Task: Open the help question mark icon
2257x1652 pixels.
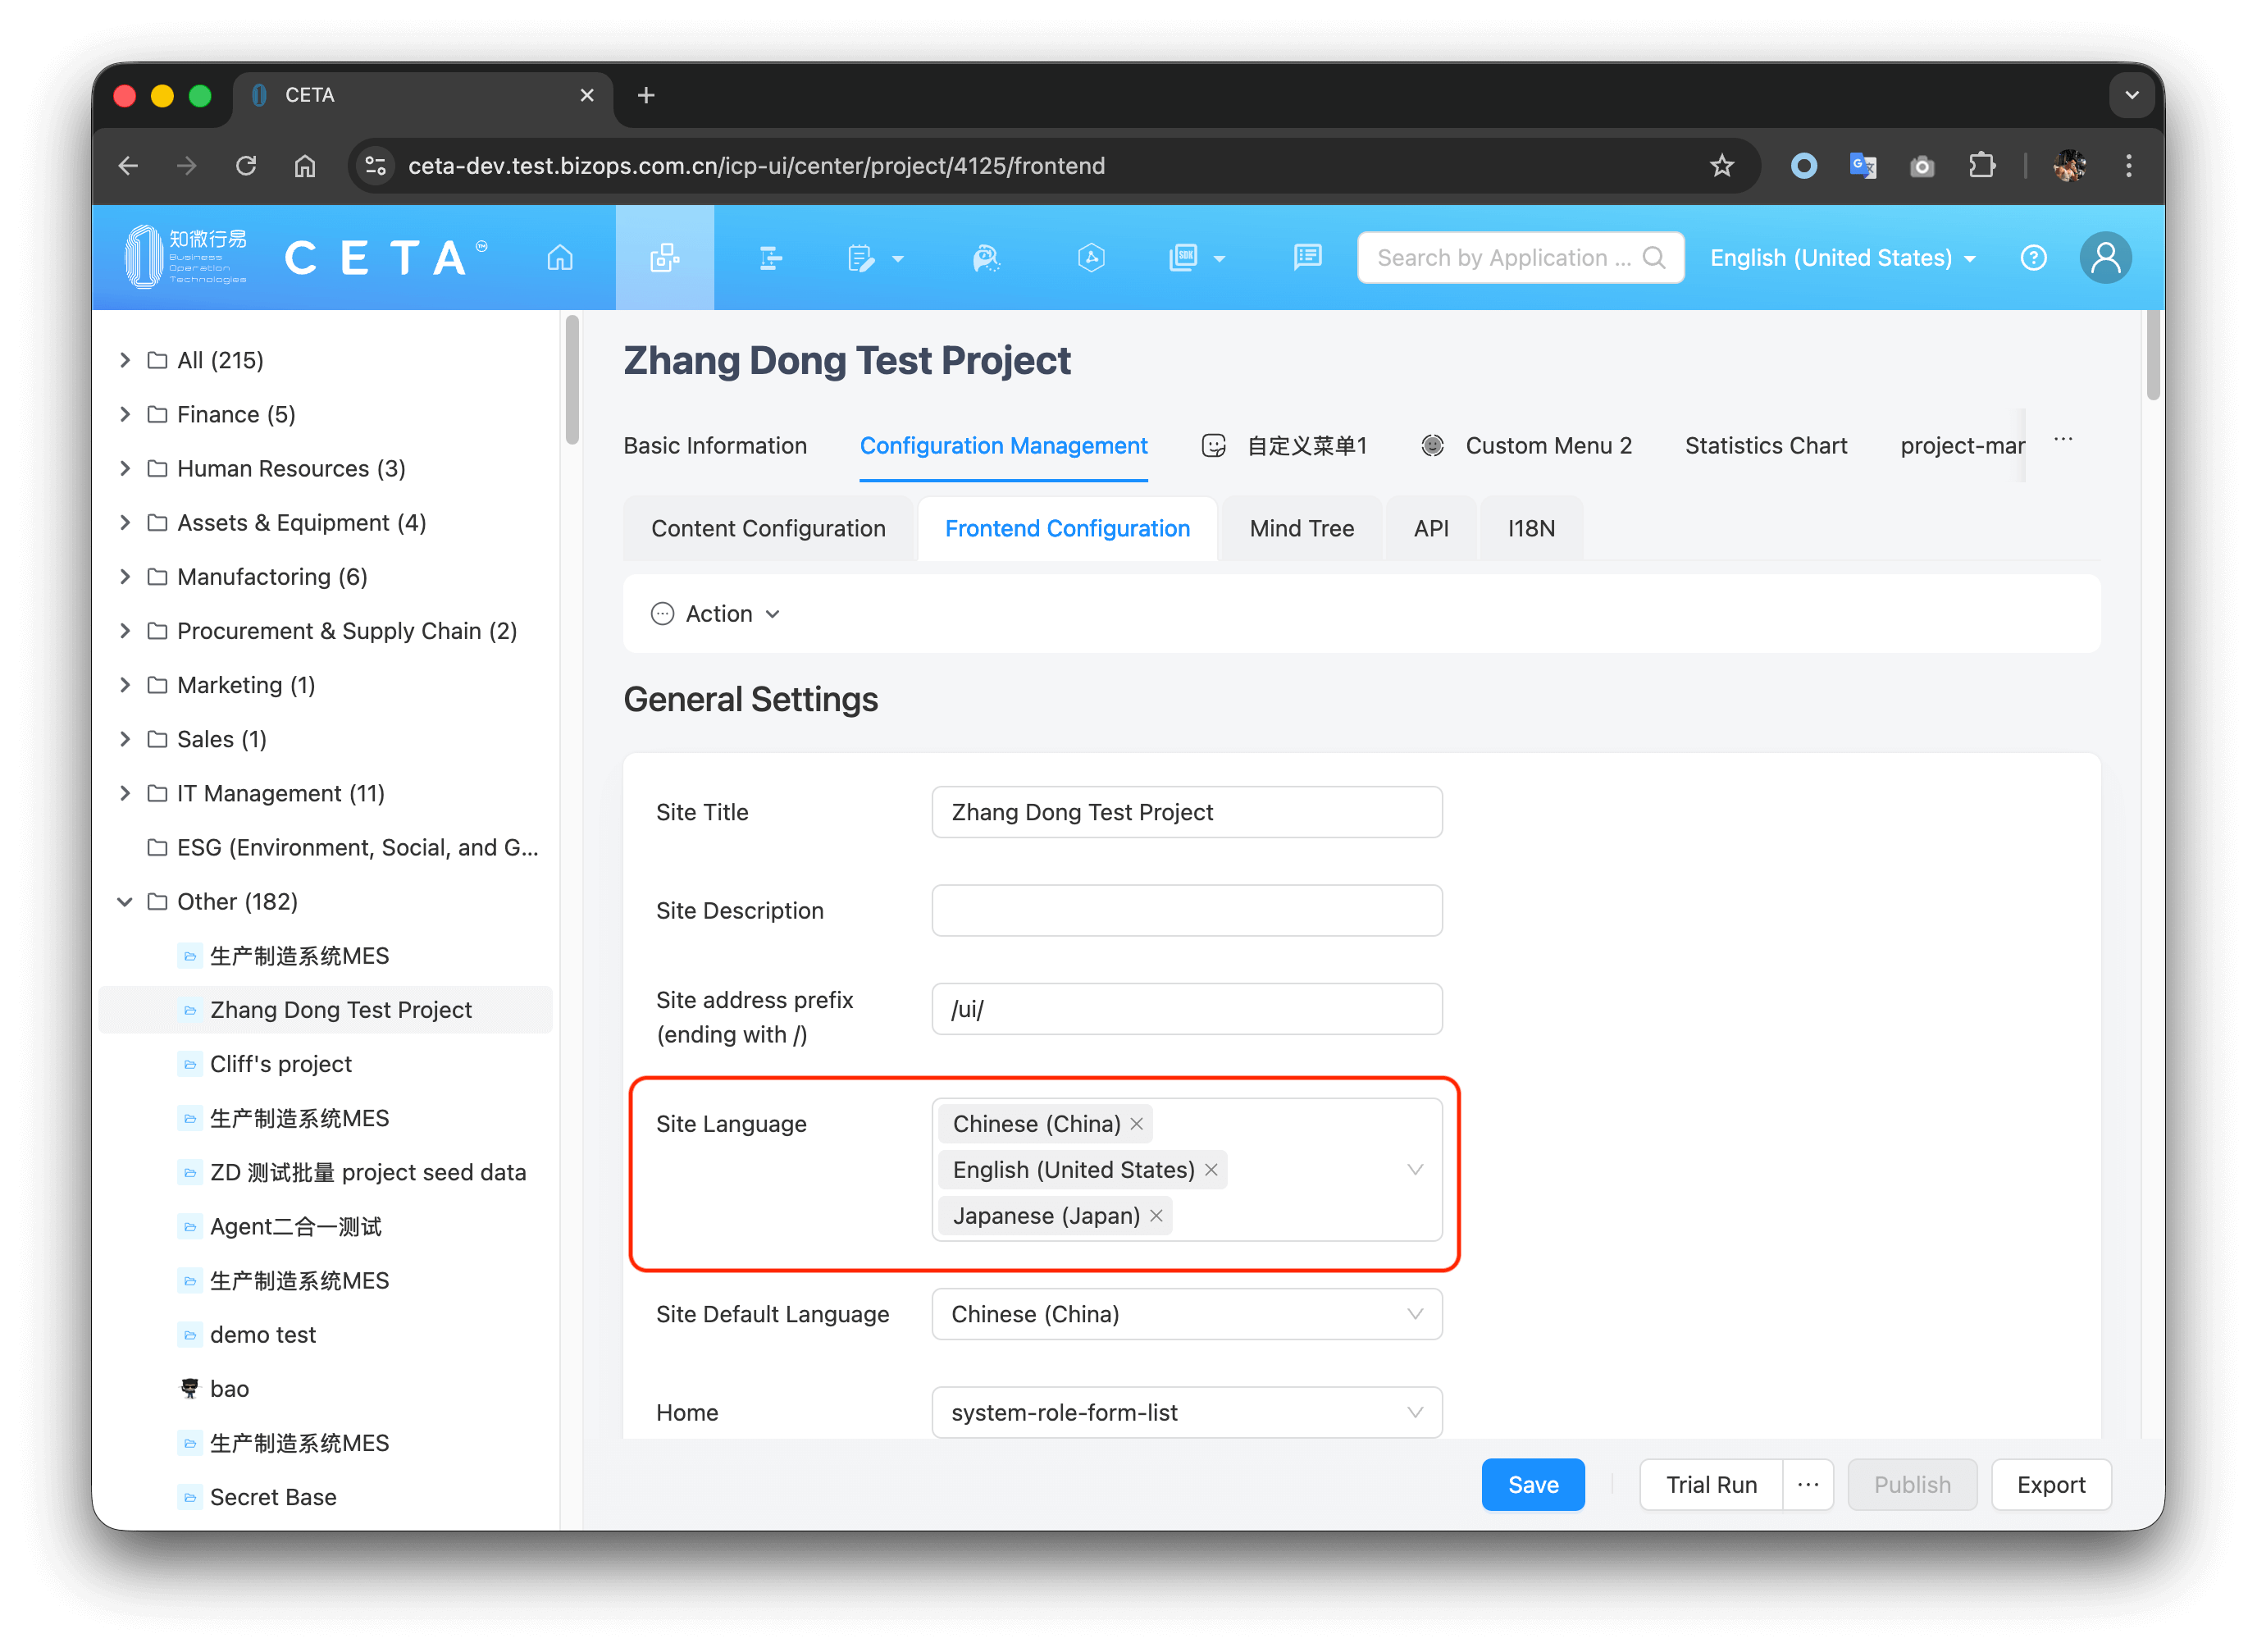Action: coord(2033,258)
